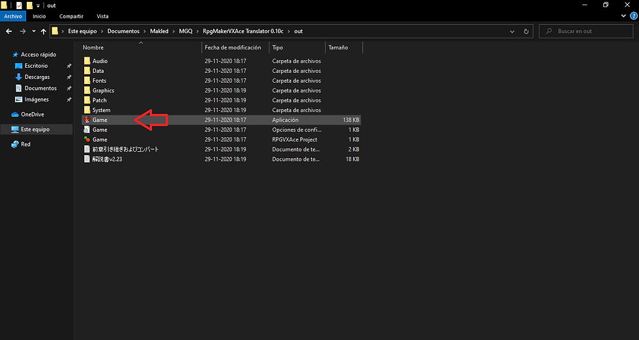The height and width of the screenshot is (340, 639).
Task: Select the 前章引き継ぎおよびコンバート text document icon
Action: [87, 149]
